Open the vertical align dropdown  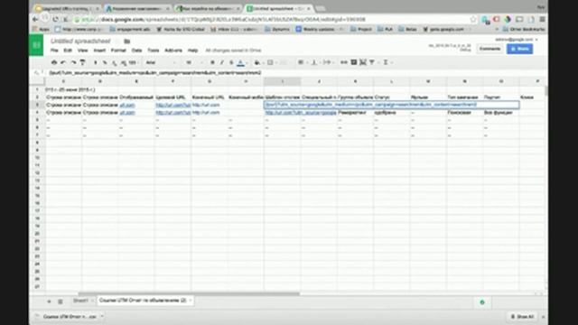point(315,62)
